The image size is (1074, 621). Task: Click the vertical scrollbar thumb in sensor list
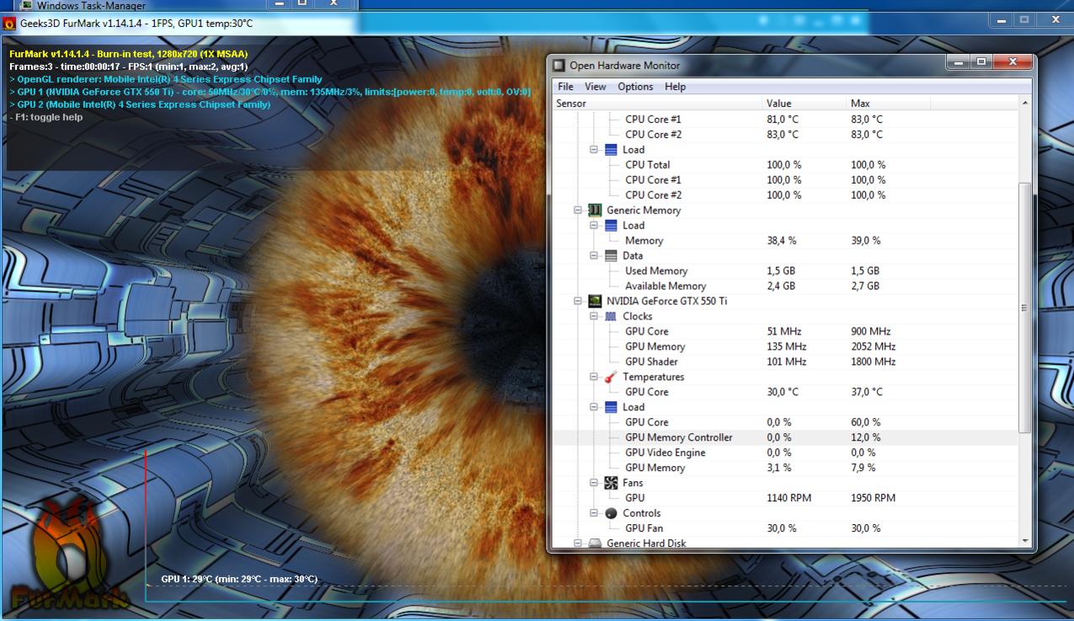coord(1025,308)
